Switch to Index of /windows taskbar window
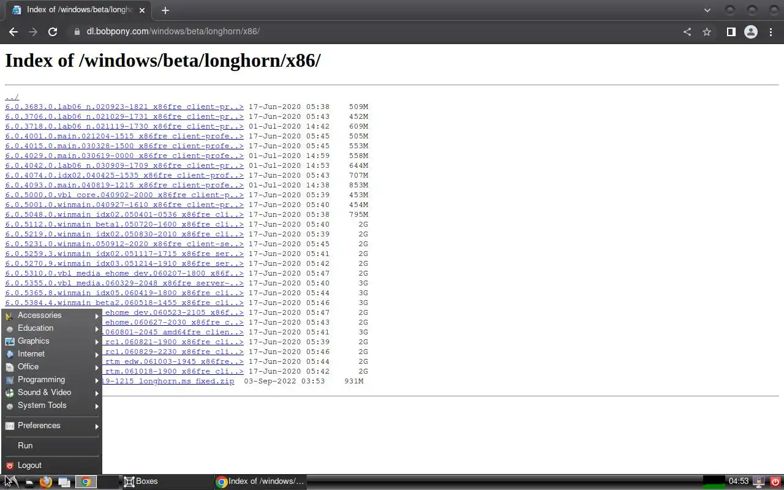 point(260,481)
